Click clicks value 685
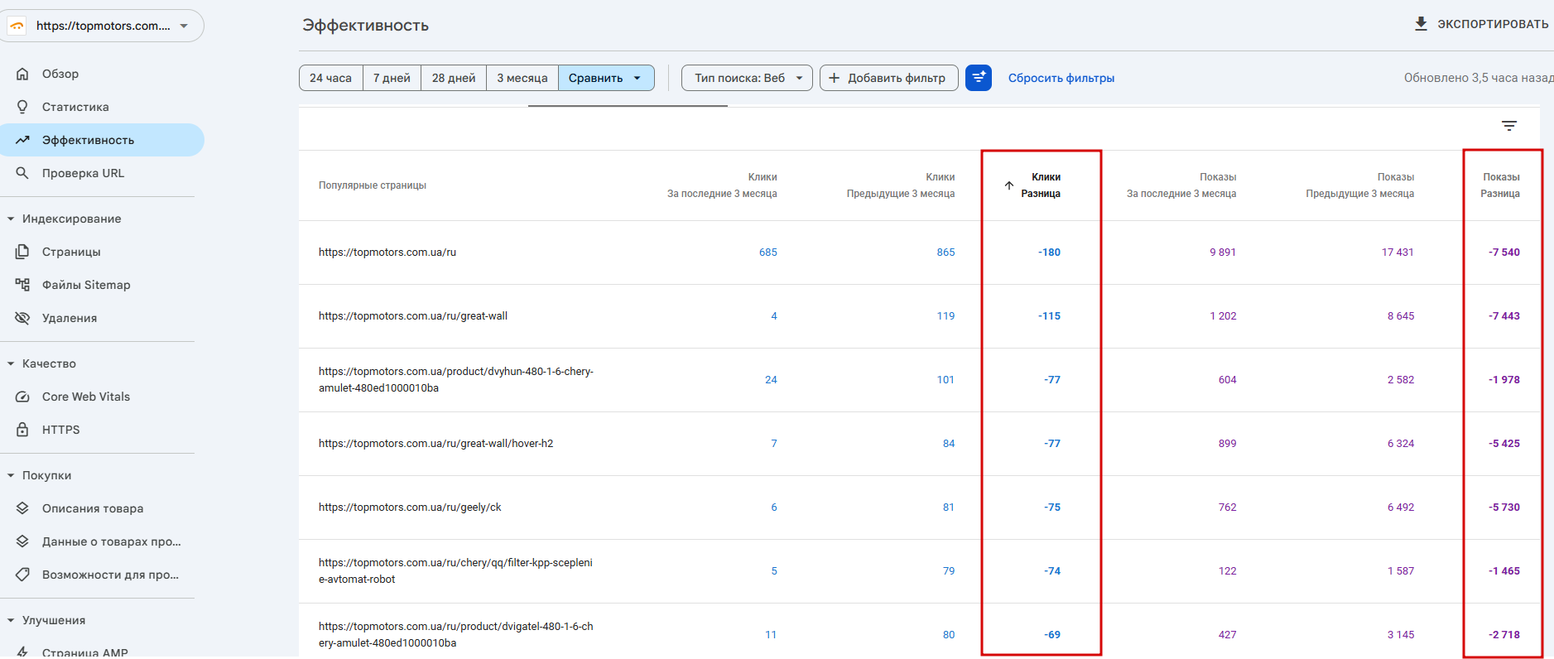This screenshot has width=1554, height=659. [768, 253]
